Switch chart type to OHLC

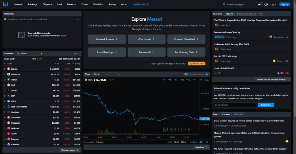(183, 142)
